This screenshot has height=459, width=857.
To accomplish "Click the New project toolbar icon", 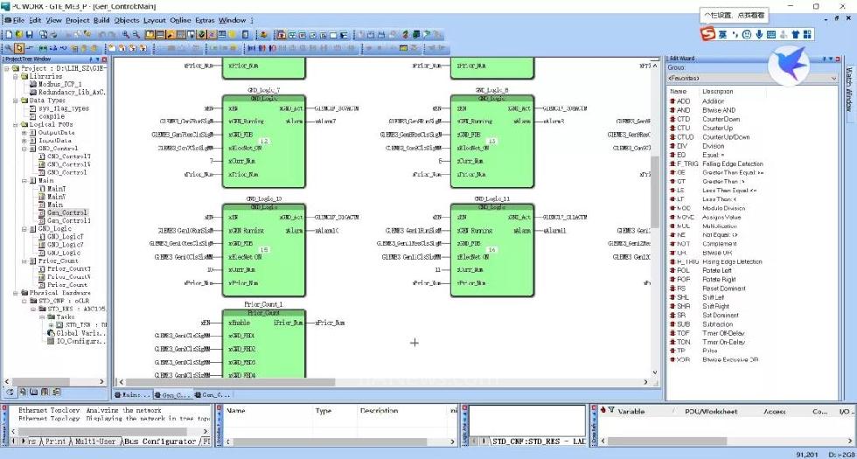I will click(x=7, y=35).
